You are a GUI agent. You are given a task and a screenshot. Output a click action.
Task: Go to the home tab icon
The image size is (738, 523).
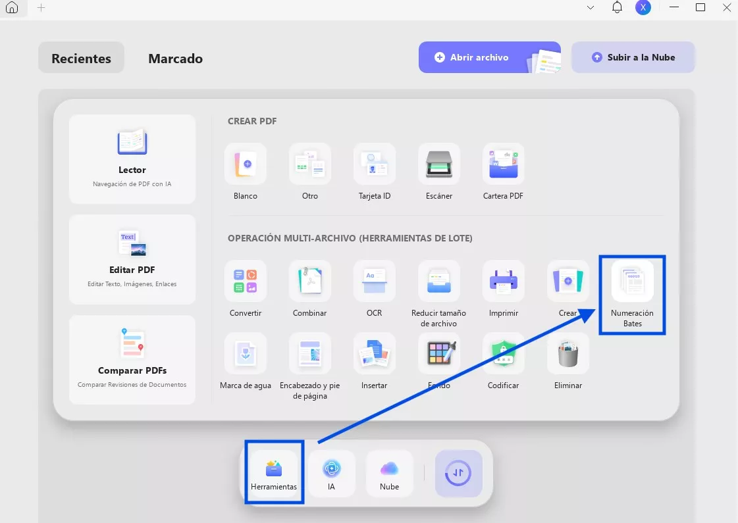tap(12, 7)
